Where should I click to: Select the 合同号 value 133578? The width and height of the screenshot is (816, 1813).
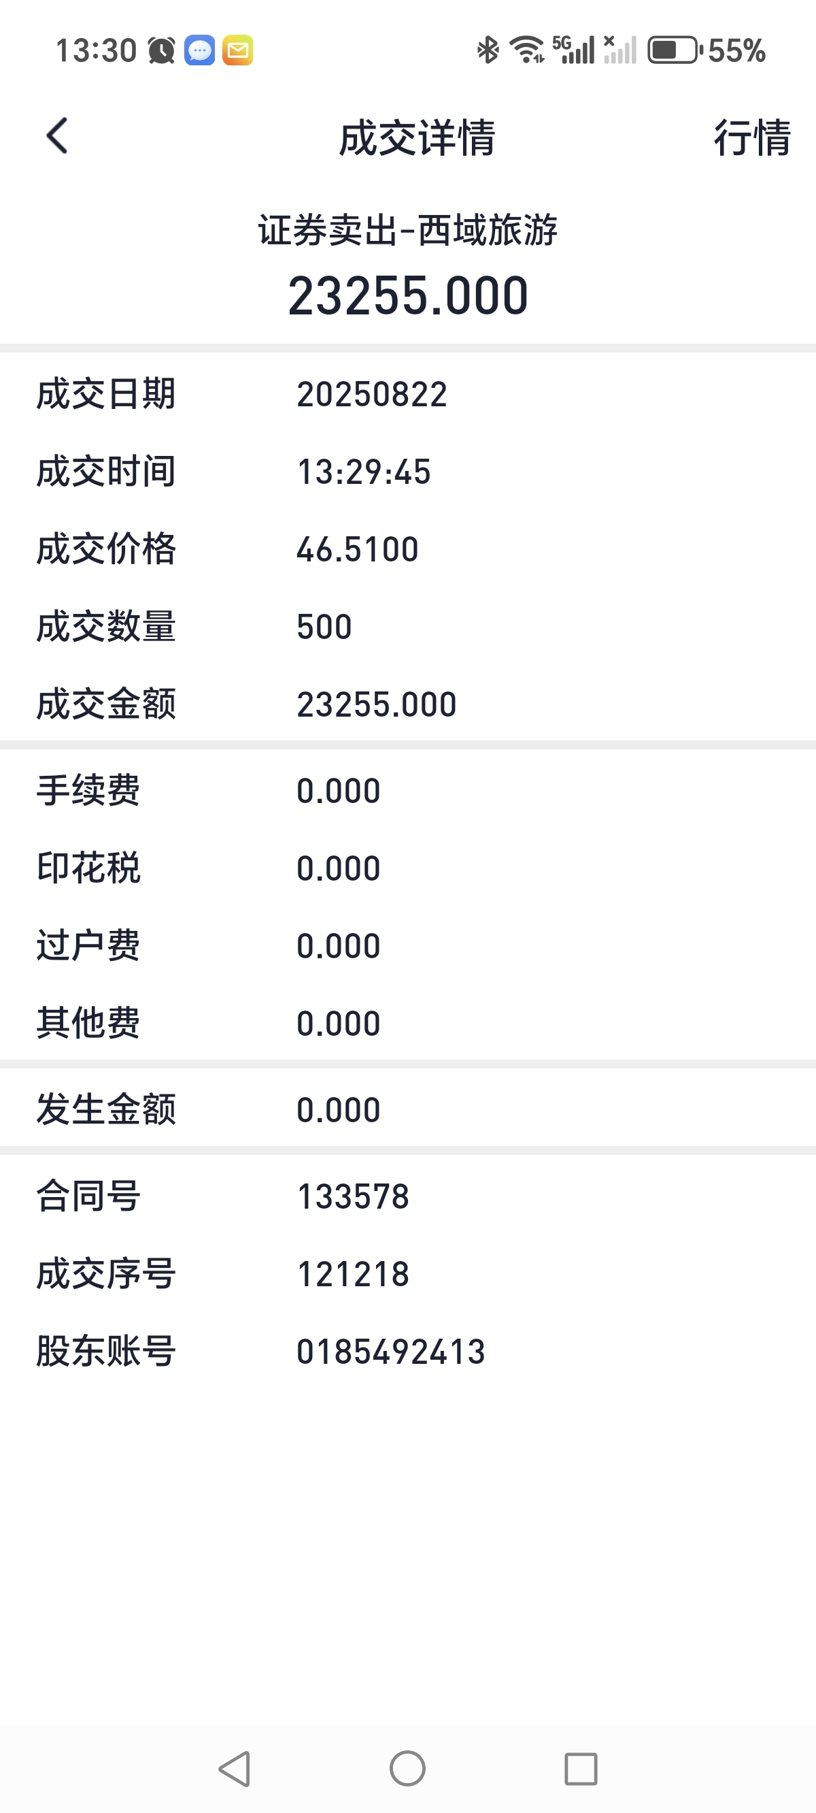click(353, 1196)
